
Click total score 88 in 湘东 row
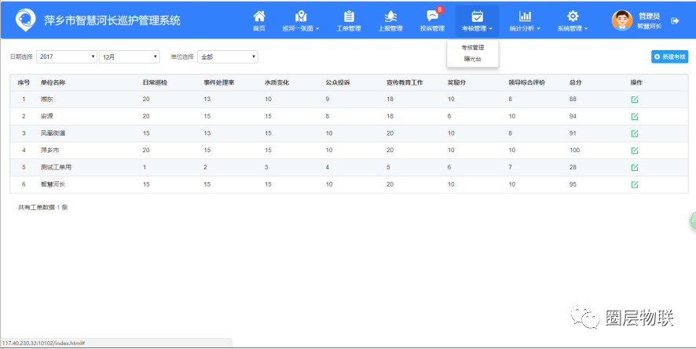(x=573, y=99)
